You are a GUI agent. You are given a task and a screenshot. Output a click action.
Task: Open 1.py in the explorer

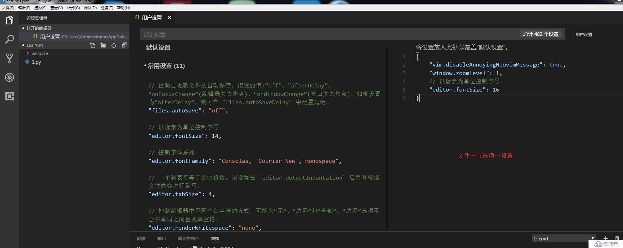coord(36,62)
